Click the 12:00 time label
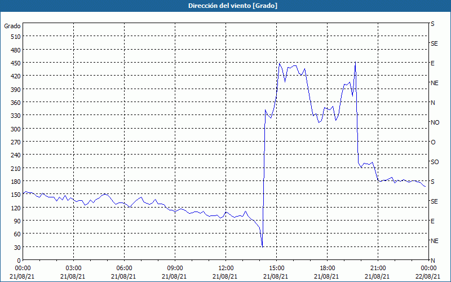 [226, 268]
